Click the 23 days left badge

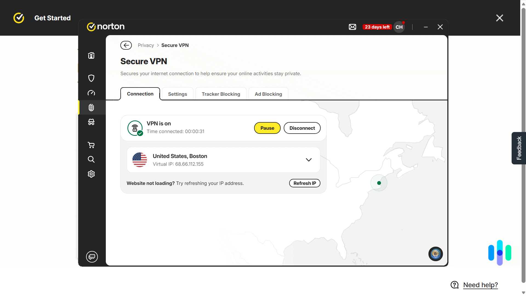[377, 27]
